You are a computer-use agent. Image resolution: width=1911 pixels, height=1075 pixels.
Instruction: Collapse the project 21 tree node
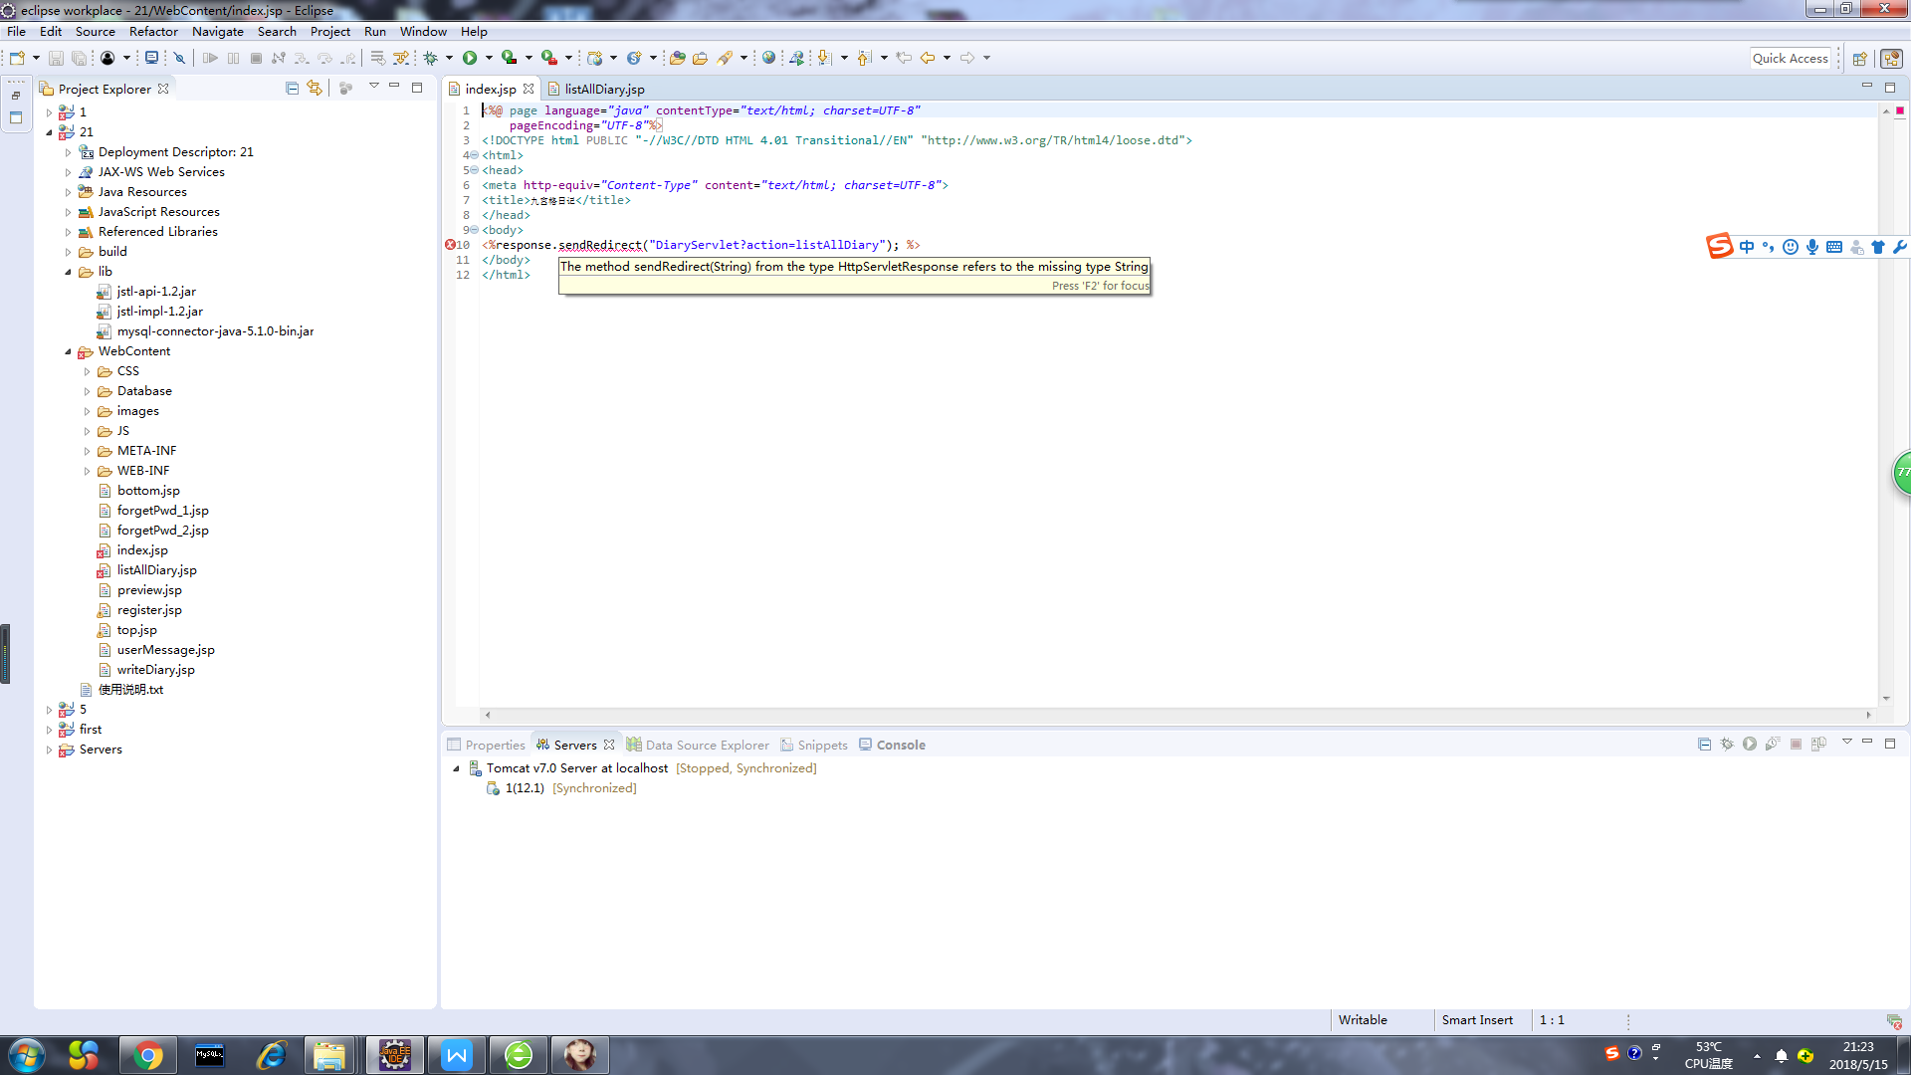(49, 132)
